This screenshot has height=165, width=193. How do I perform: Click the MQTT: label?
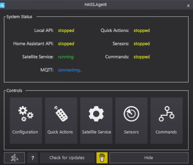pyautogui.click(x=47, y=70)
